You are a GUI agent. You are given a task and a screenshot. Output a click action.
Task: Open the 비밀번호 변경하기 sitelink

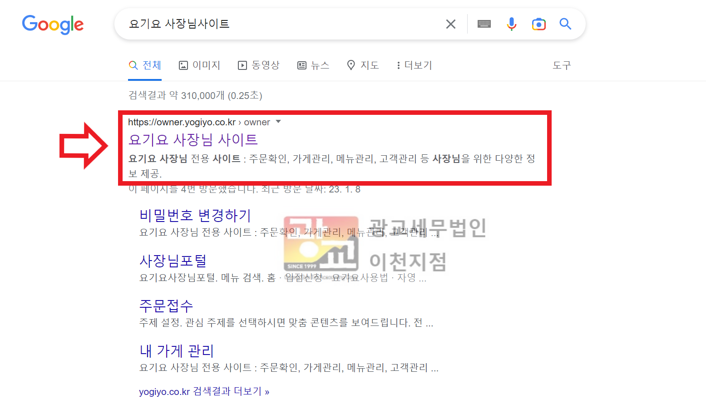click(x=195, y=215)
